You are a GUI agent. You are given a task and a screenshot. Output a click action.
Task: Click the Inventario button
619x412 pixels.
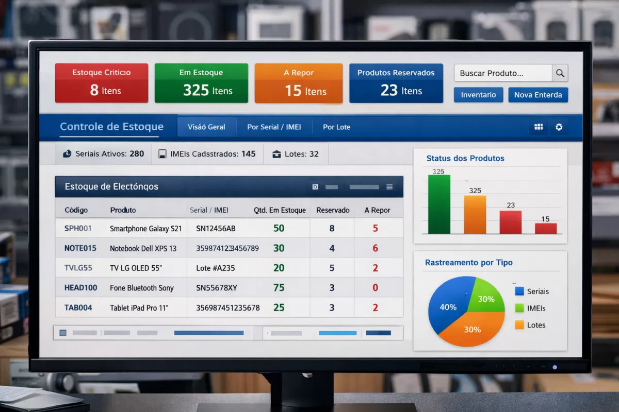click(478, 95)
